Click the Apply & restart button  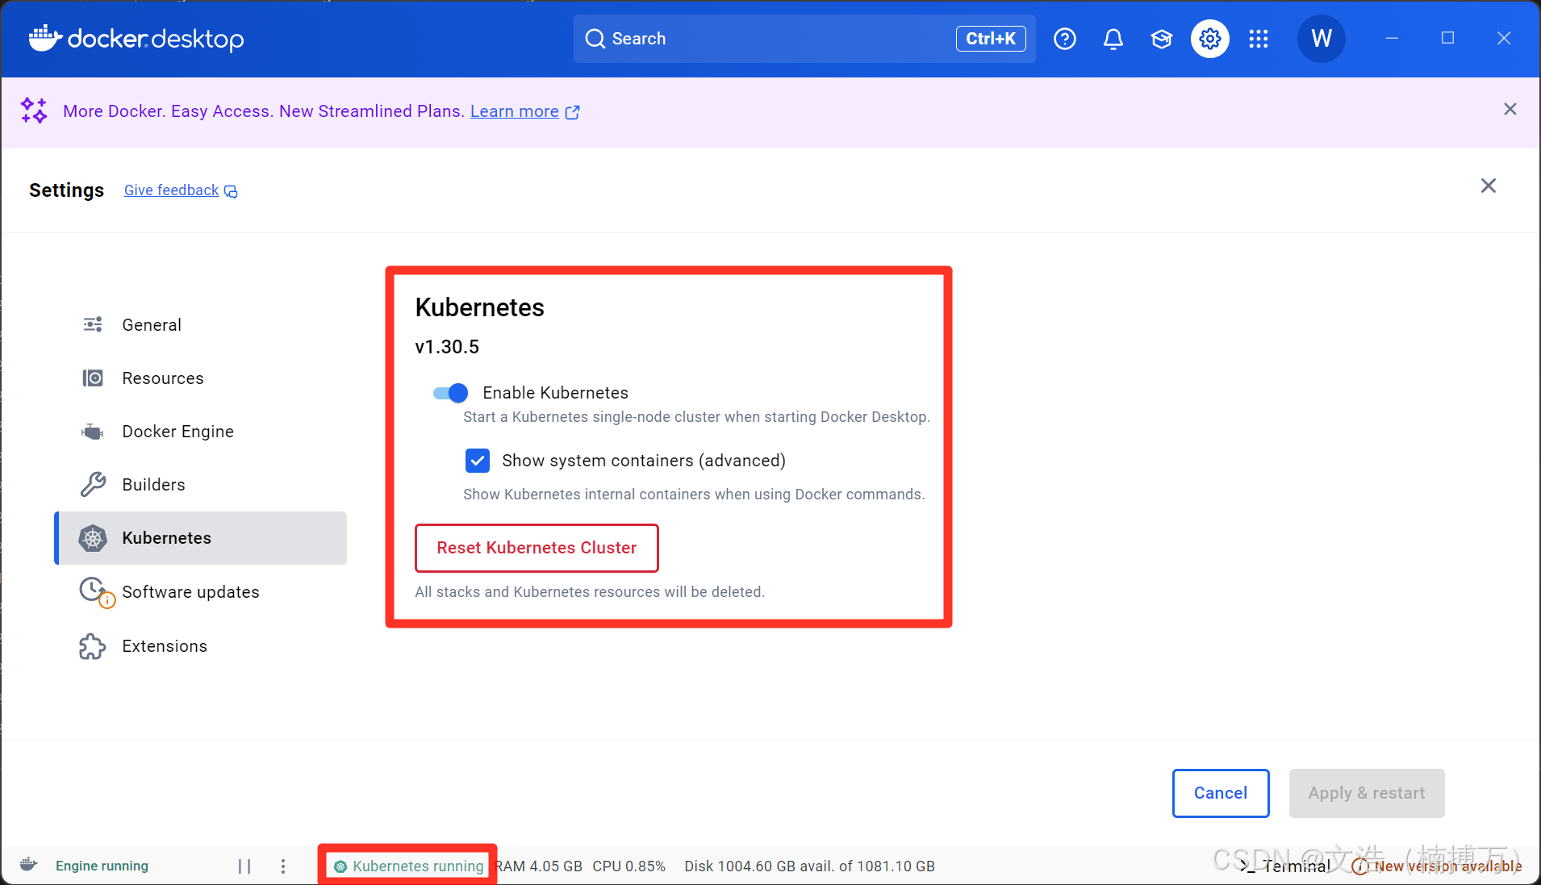click(1367, 793)
